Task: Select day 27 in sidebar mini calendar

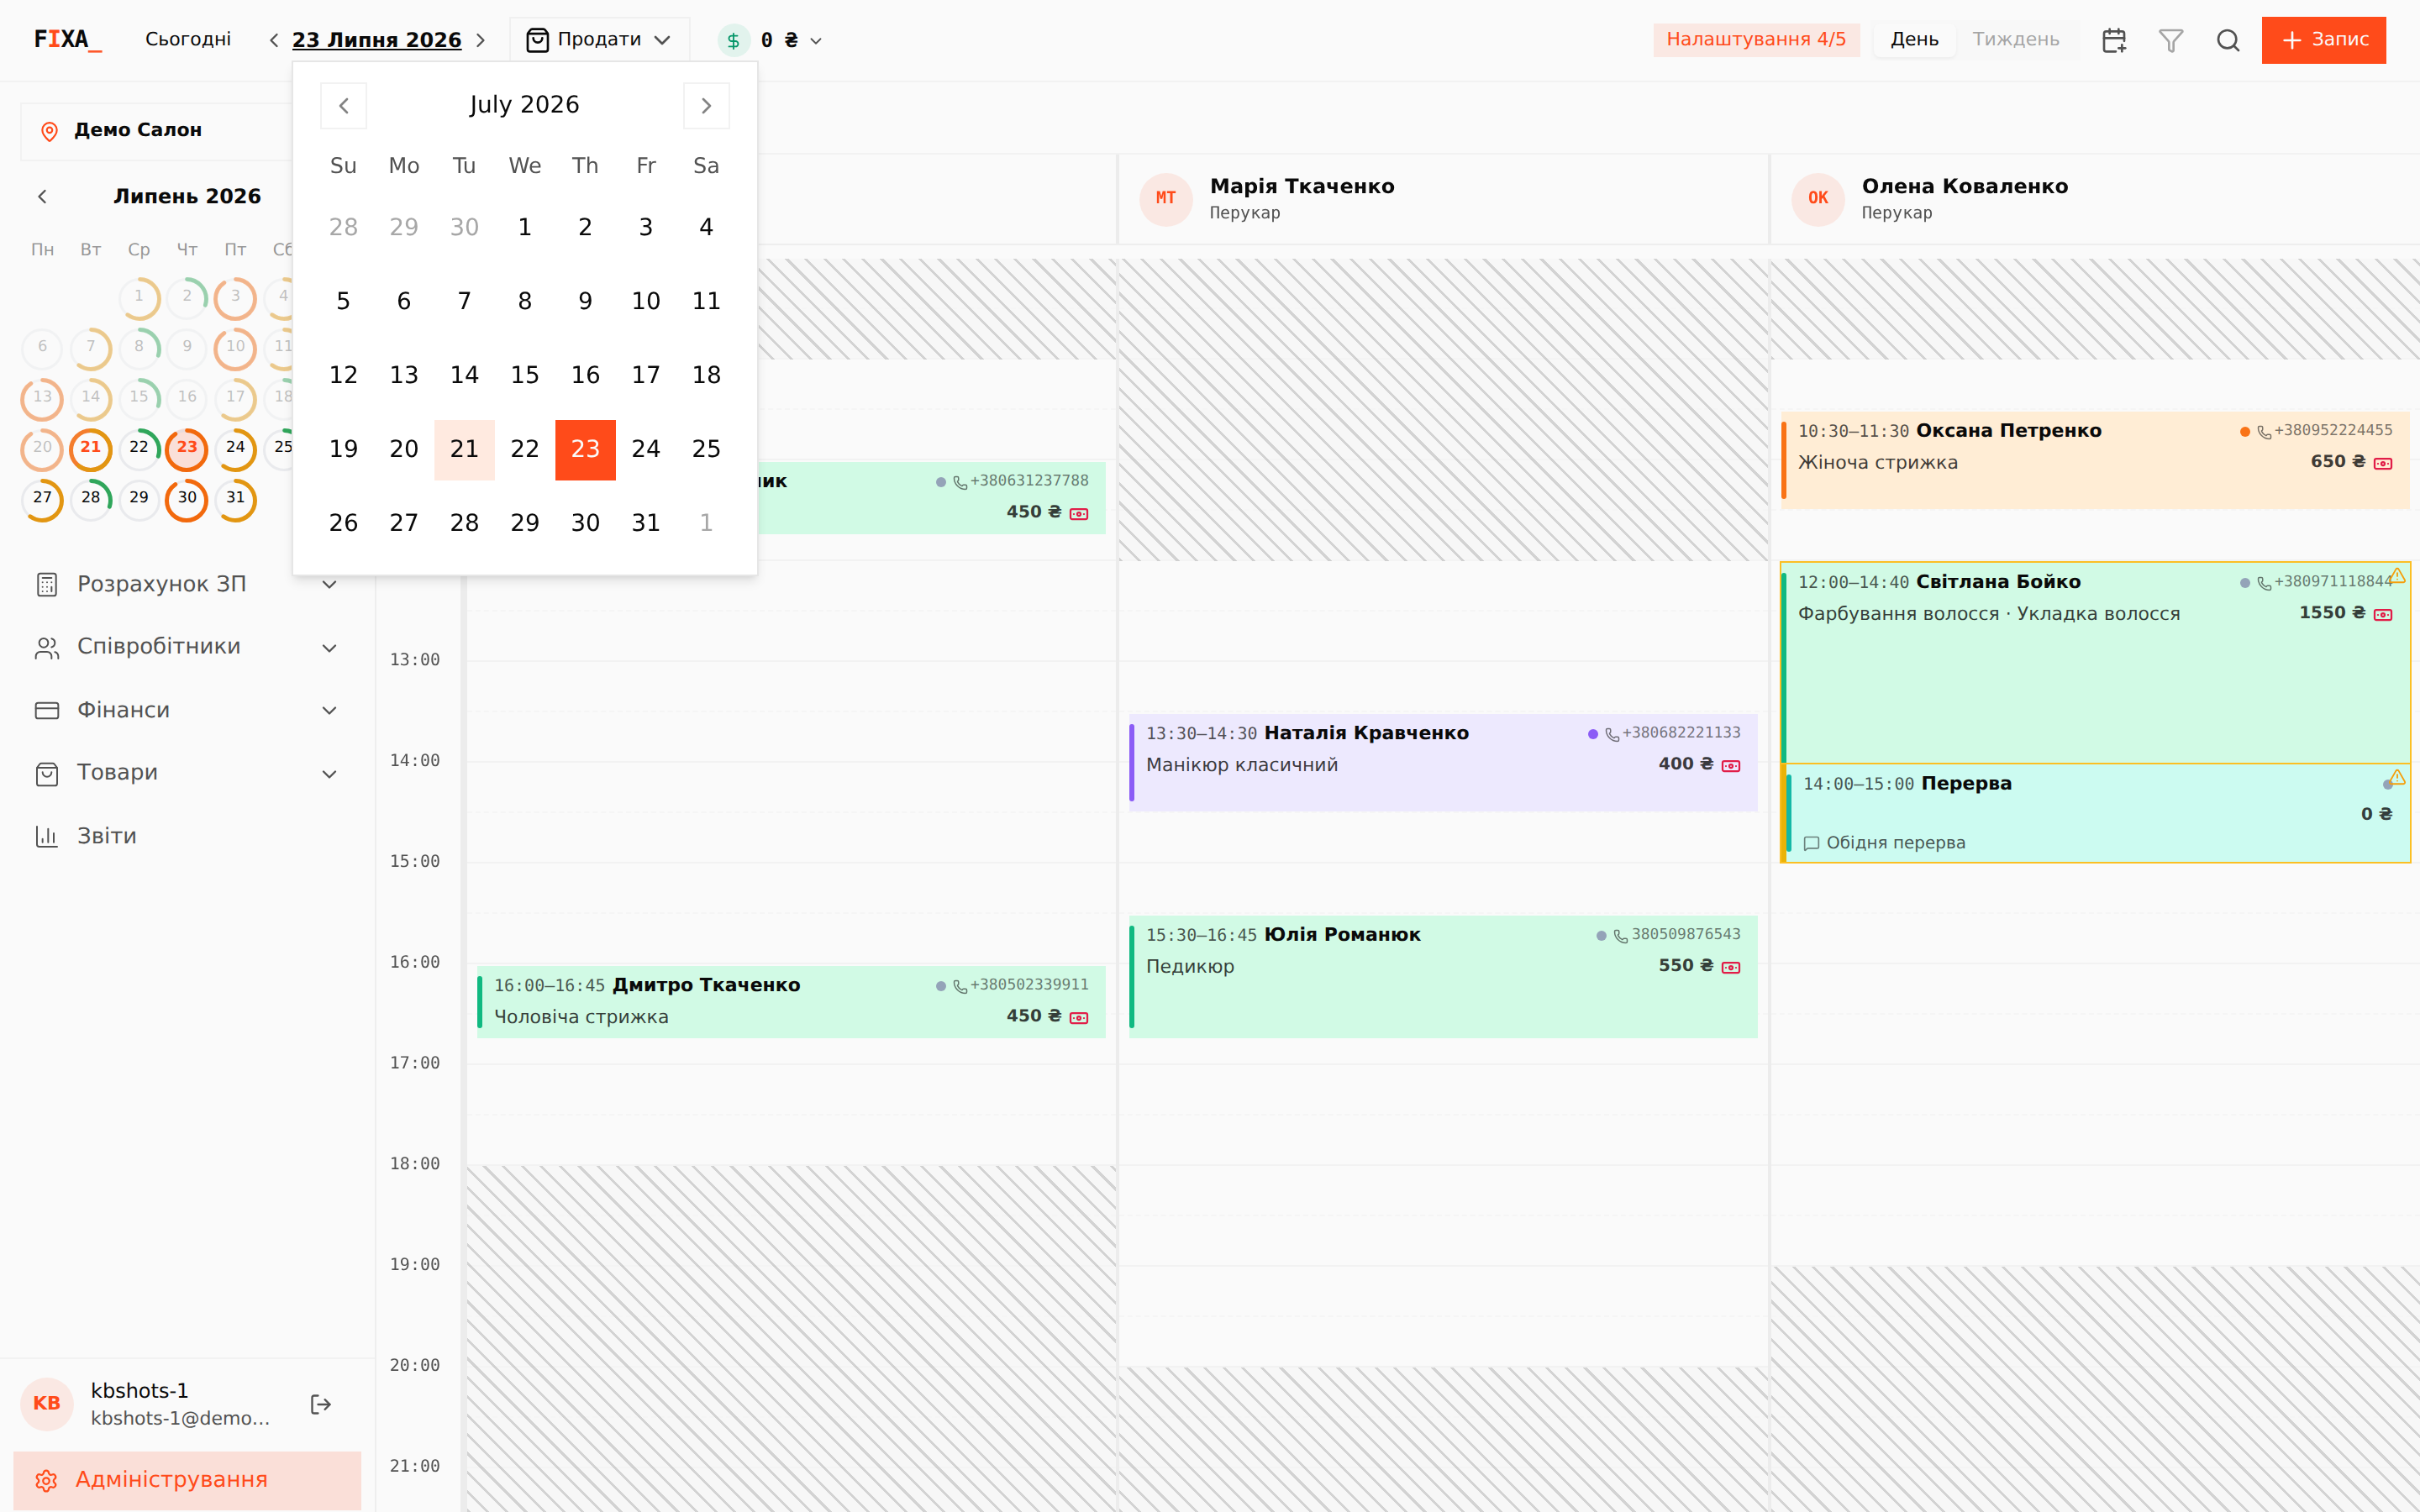Action: coord(42,500)
